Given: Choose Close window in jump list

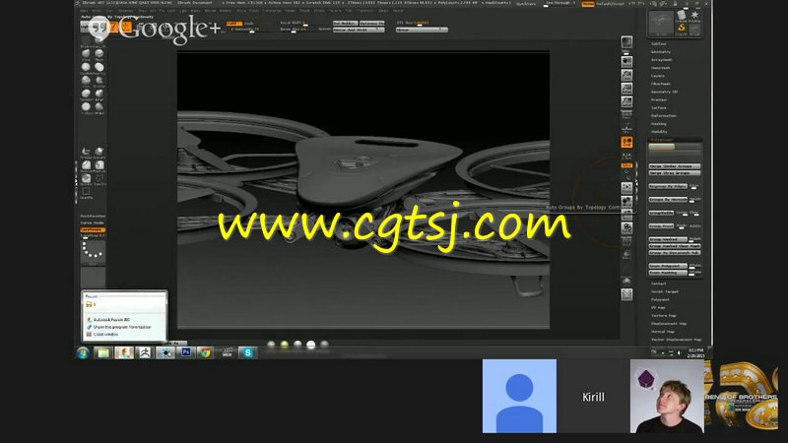Looking at the screenshot, I should (x=106, y=334).
